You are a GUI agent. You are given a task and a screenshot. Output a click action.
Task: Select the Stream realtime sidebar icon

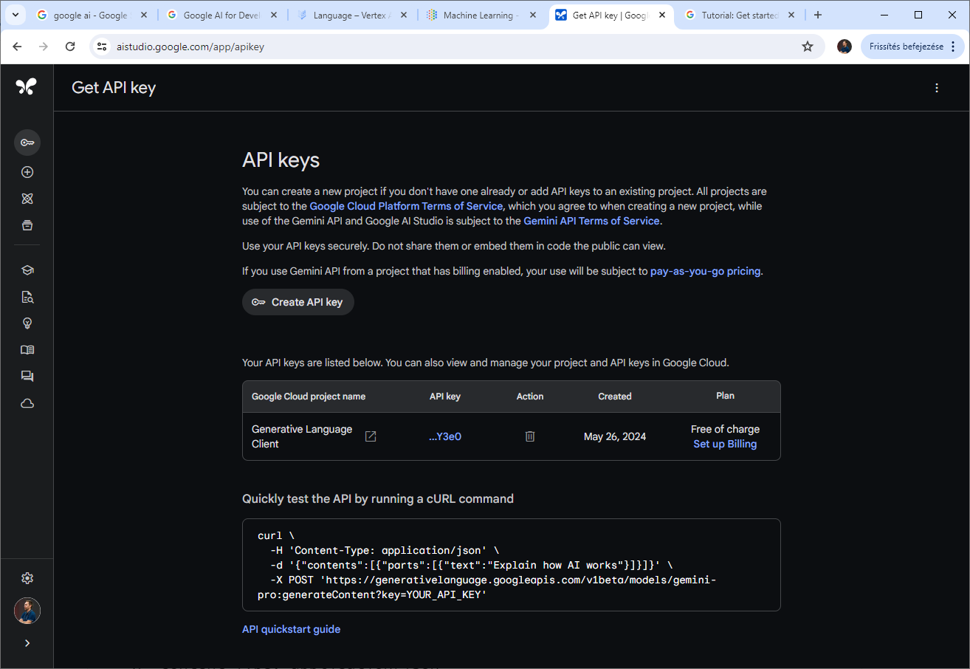click(x=27, y=199)
